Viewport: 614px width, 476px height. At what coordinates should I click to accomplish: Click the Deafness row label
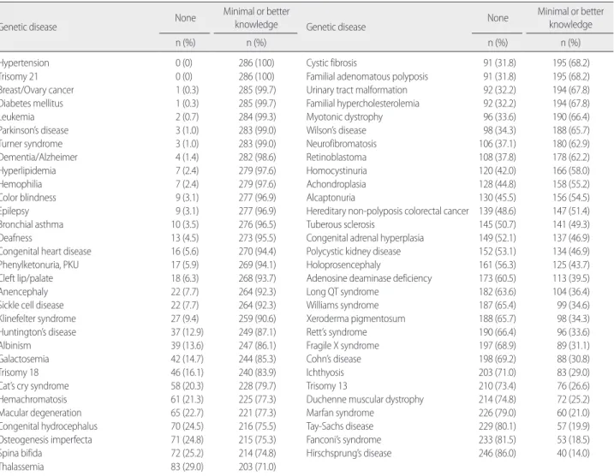[x=16, y=238]
